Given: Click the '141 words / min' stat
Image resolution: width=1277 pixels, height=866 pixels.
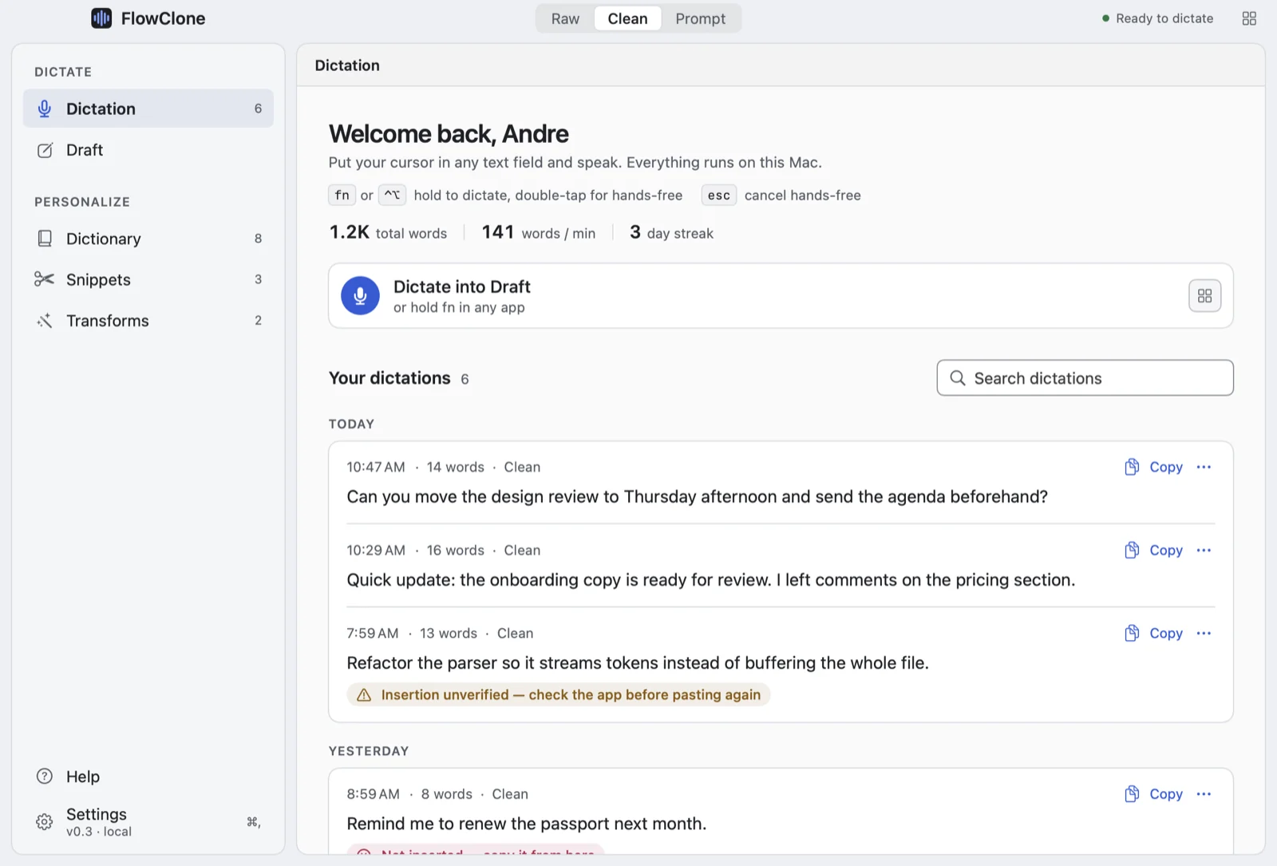Looking at the screenshot, I should point(539,233).
